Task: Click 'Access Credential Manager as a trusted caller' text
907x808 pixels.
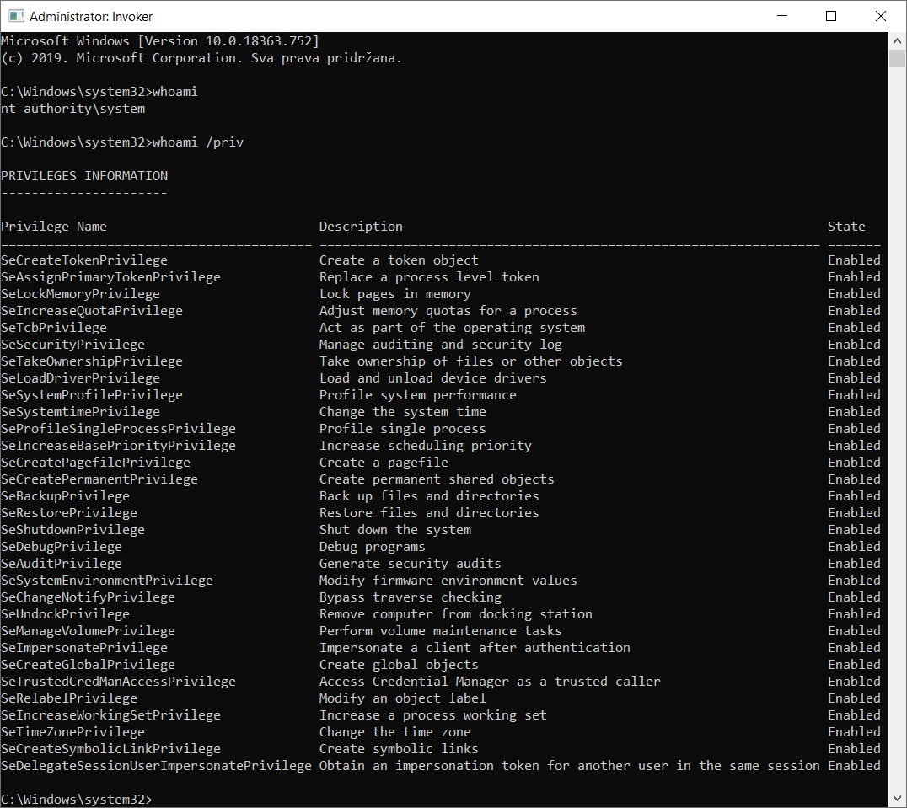Action: click(x=490, y=682)
